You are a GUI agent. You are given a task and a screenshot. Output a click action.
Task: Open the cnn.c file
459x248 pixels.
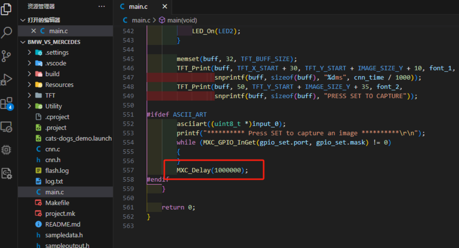pyautogui.click(x=53, y=149)
